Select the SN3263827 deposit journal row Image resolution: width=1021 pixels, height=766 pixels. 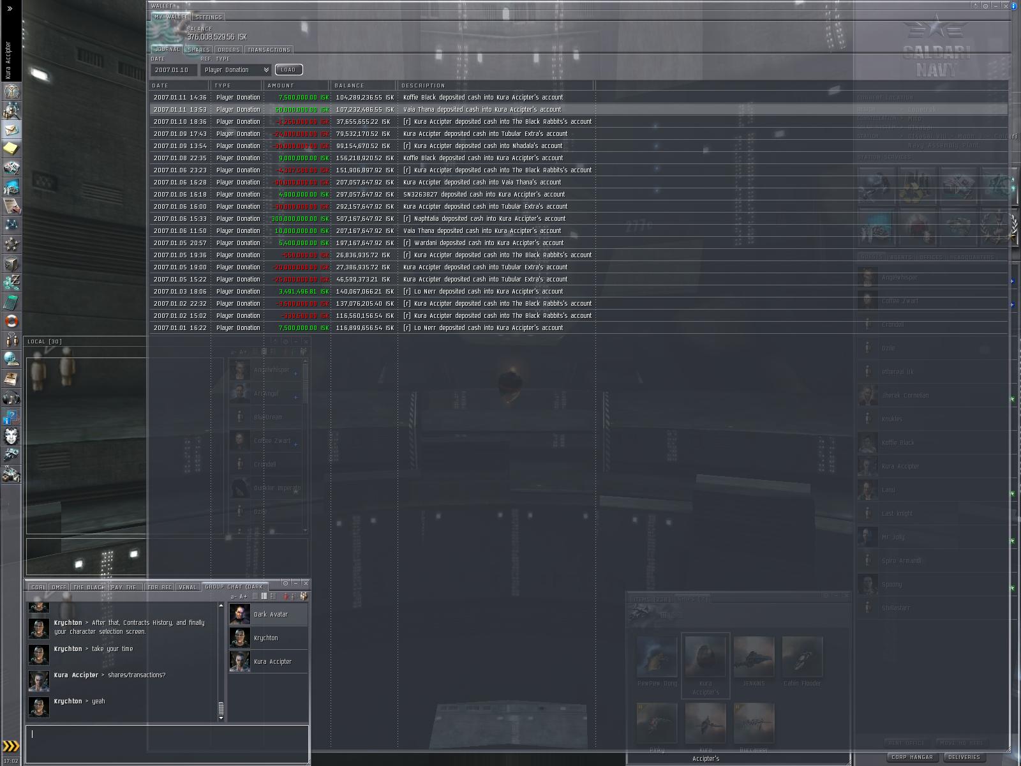tap(579, 194)
